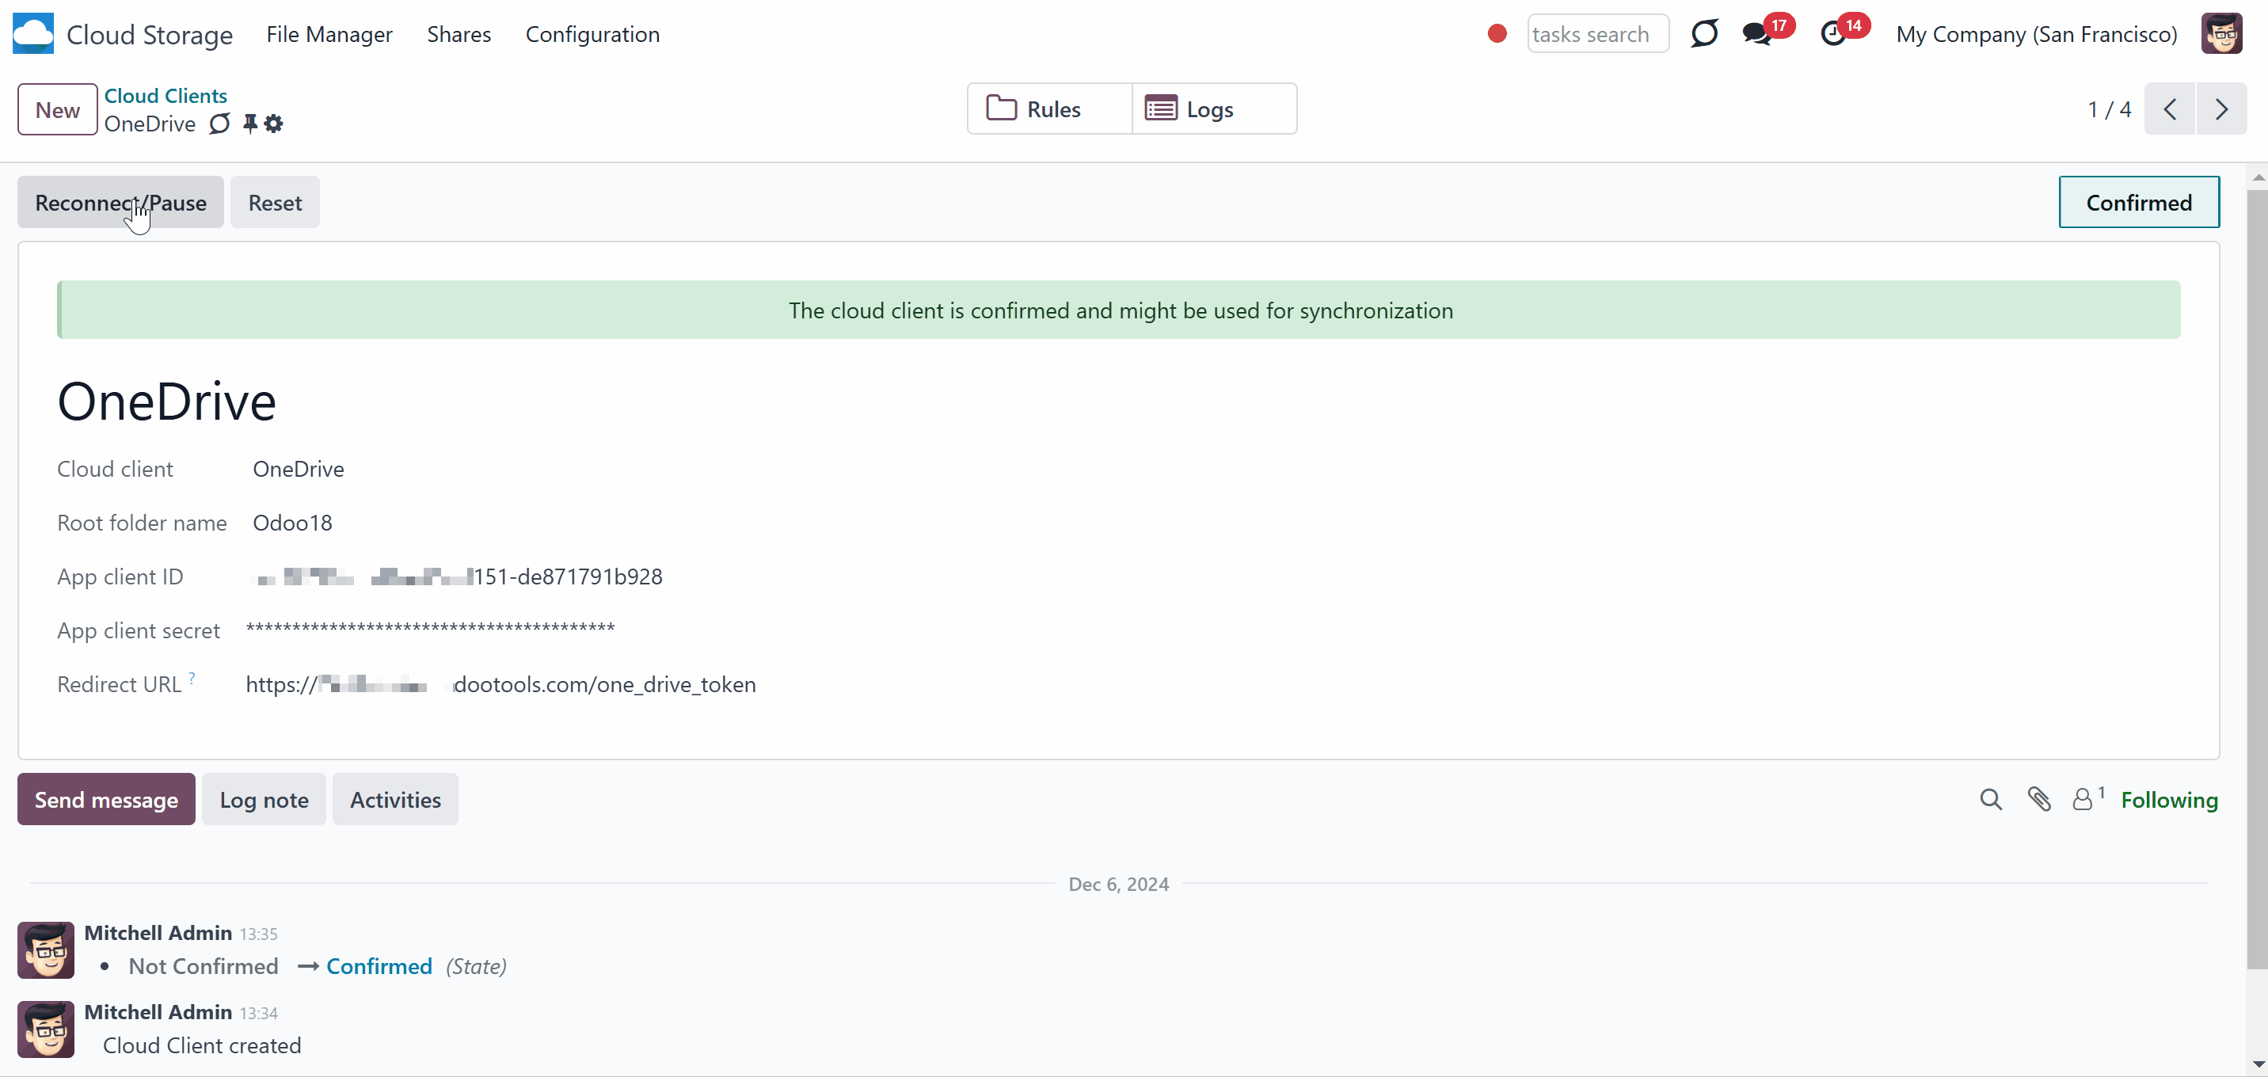Click the folder icon on Rules button

click(1001, 108)
